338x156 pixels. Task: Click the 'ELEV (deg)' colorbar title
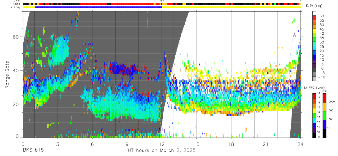[x=314, y=6]
